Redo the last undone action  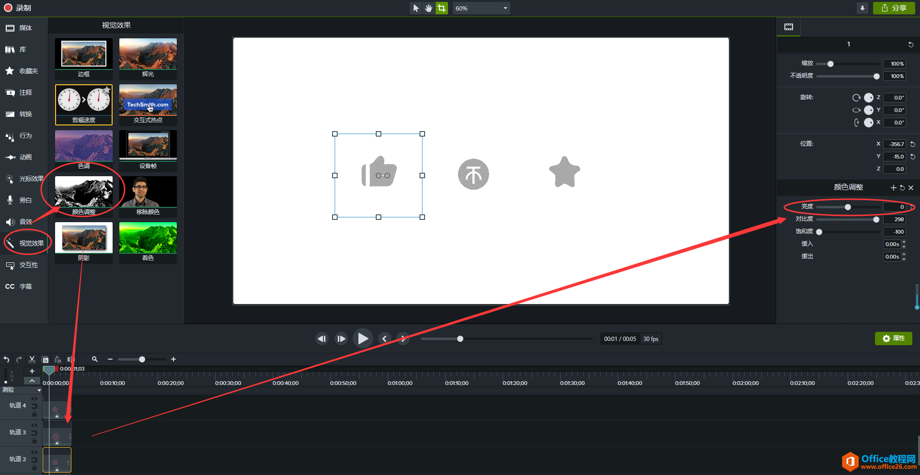coord(19,359)
